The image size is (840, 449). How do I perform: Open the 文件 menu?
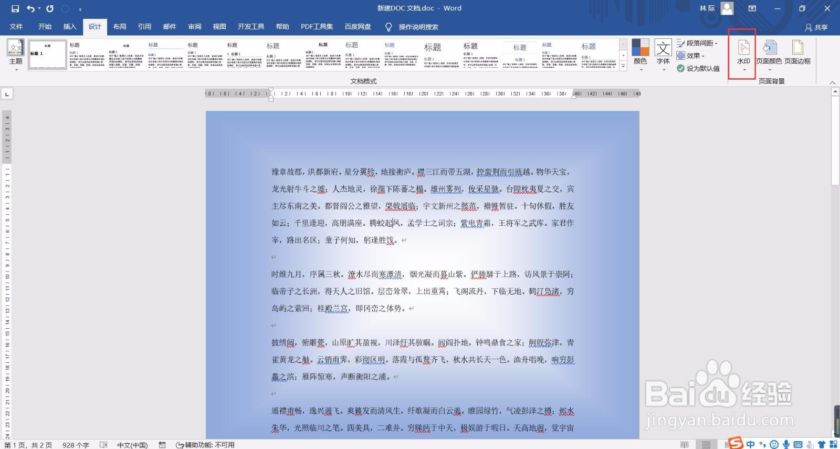16,27
